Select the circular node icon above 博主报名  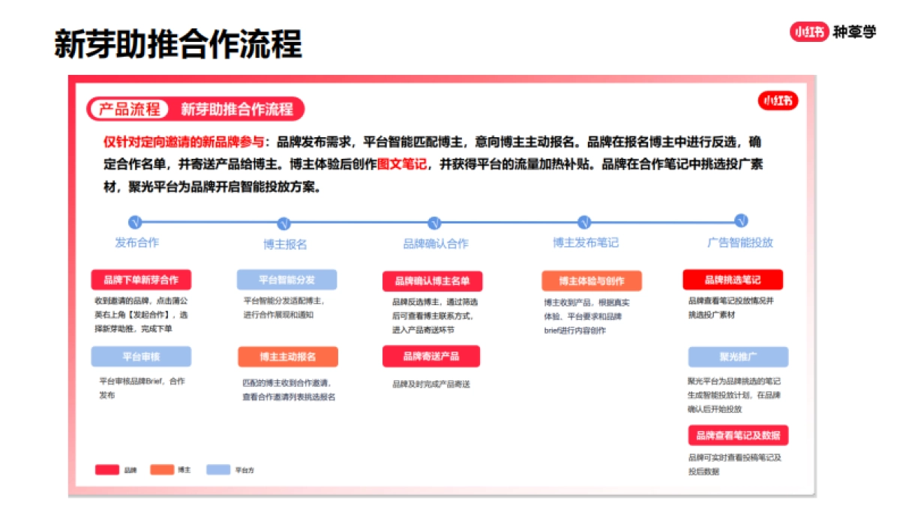pos(283,222)
